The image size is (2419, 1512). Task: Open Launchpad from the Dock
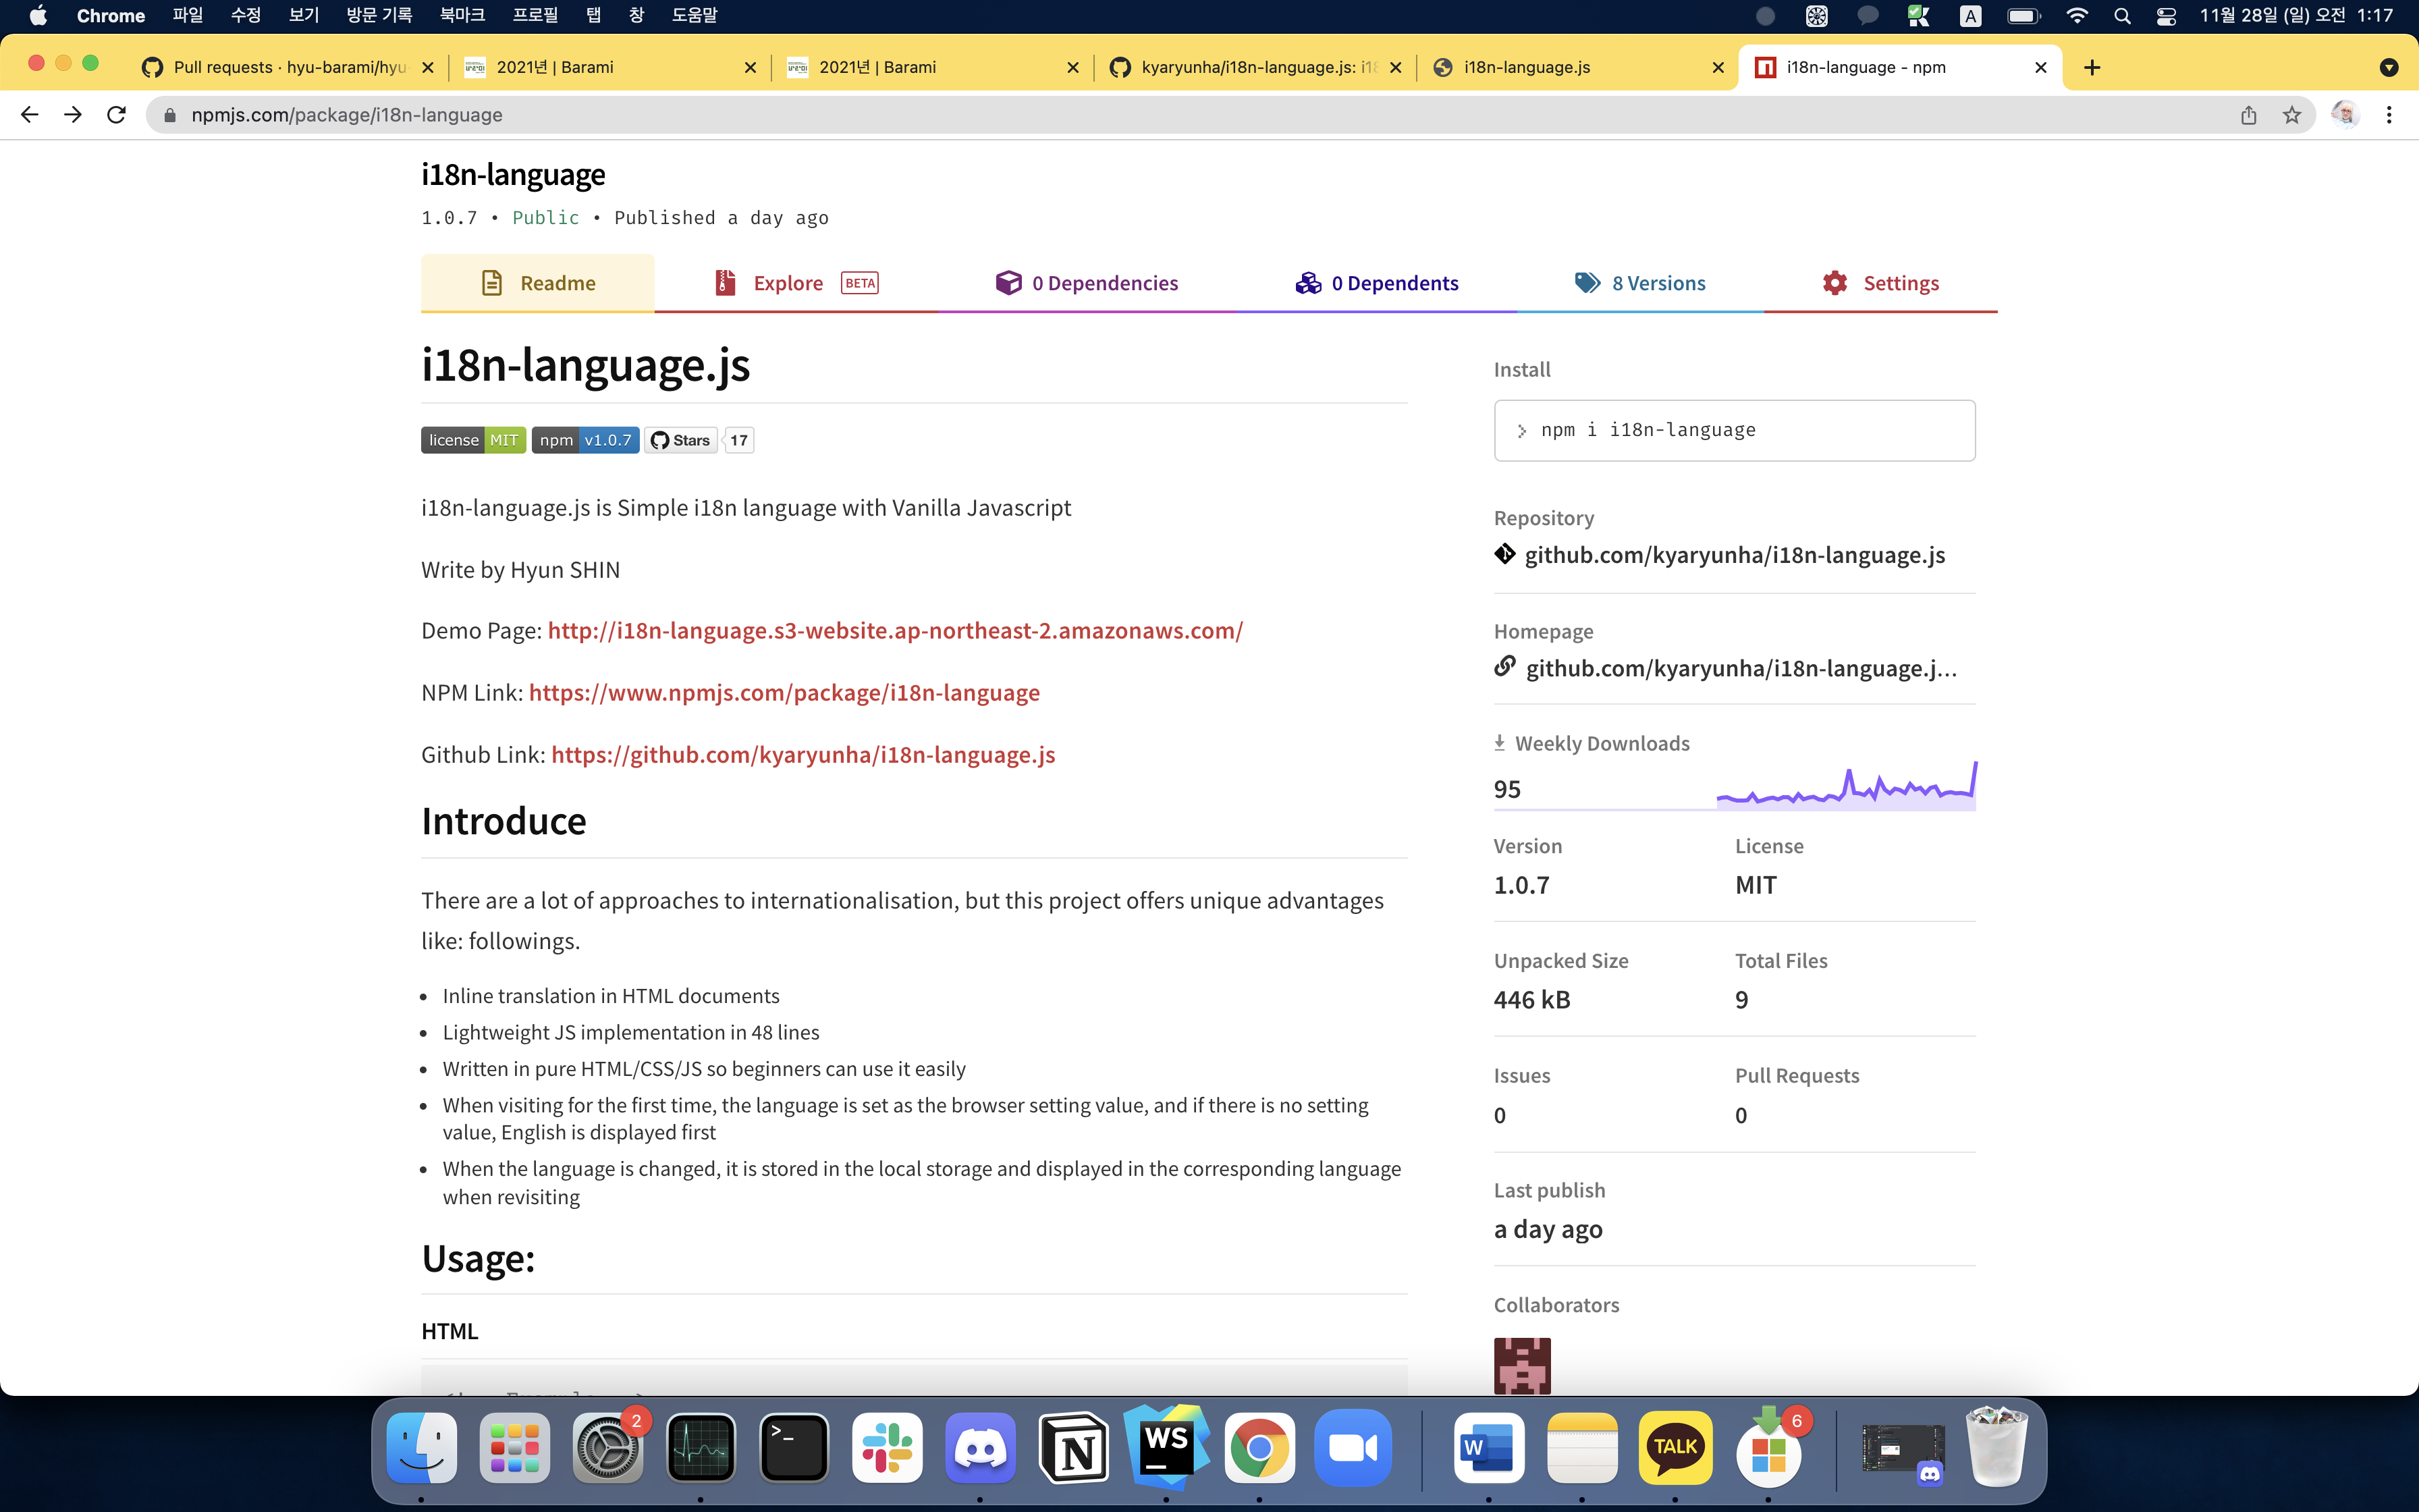pyautogui.click(x=515, y=1447)
